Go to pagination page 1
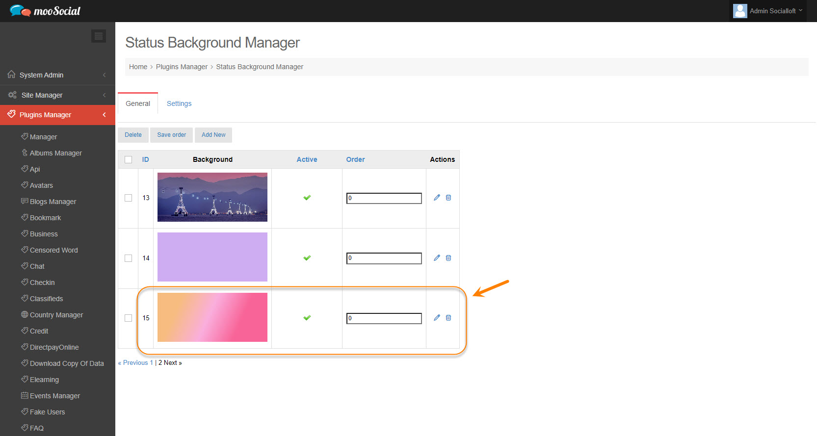Viewport: 817px width, 436px height. click(x=152, y=362)
